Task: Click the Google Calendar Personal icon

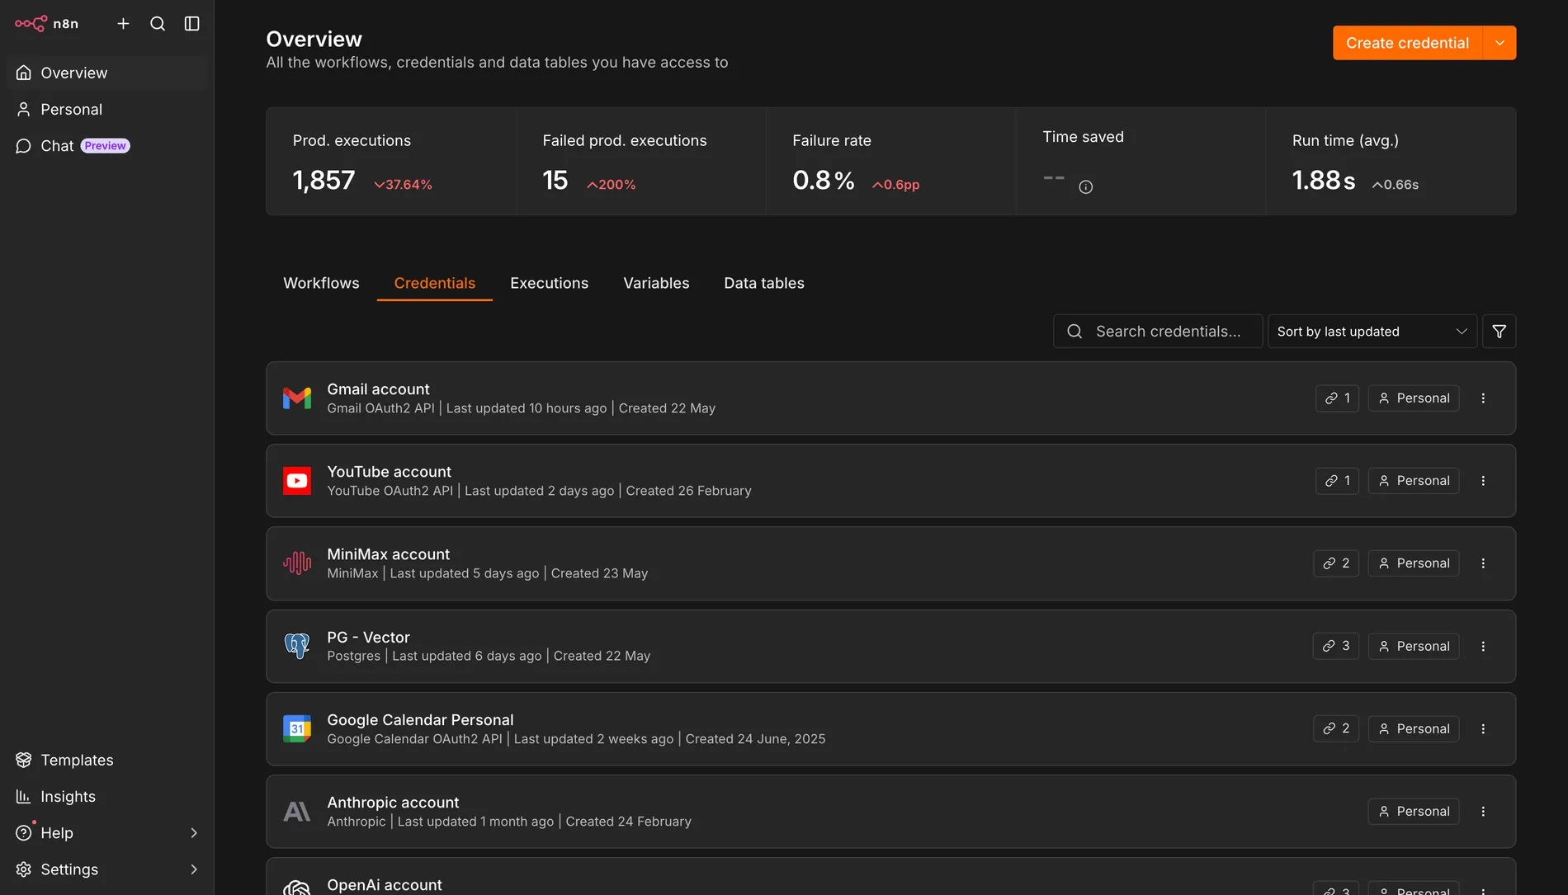Action: [297, 729]
